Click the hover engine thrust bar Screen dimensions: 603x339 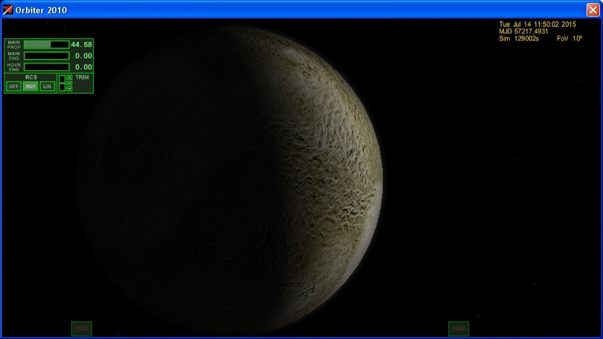click(46, 67)
